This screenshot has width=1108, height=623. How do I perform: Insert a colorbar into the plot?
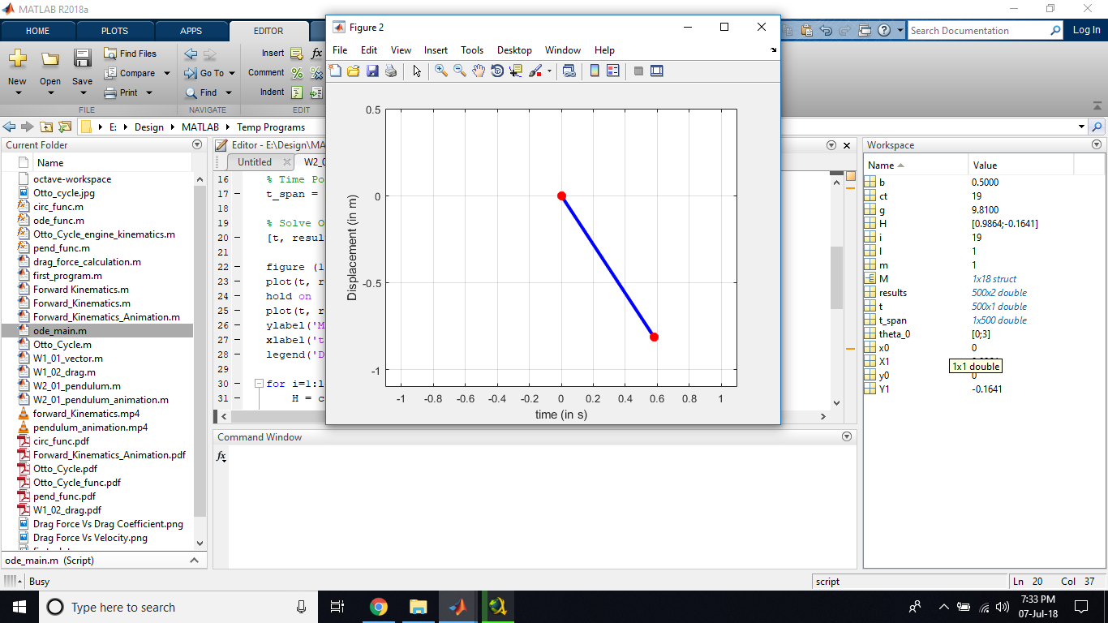pos(593,71)
